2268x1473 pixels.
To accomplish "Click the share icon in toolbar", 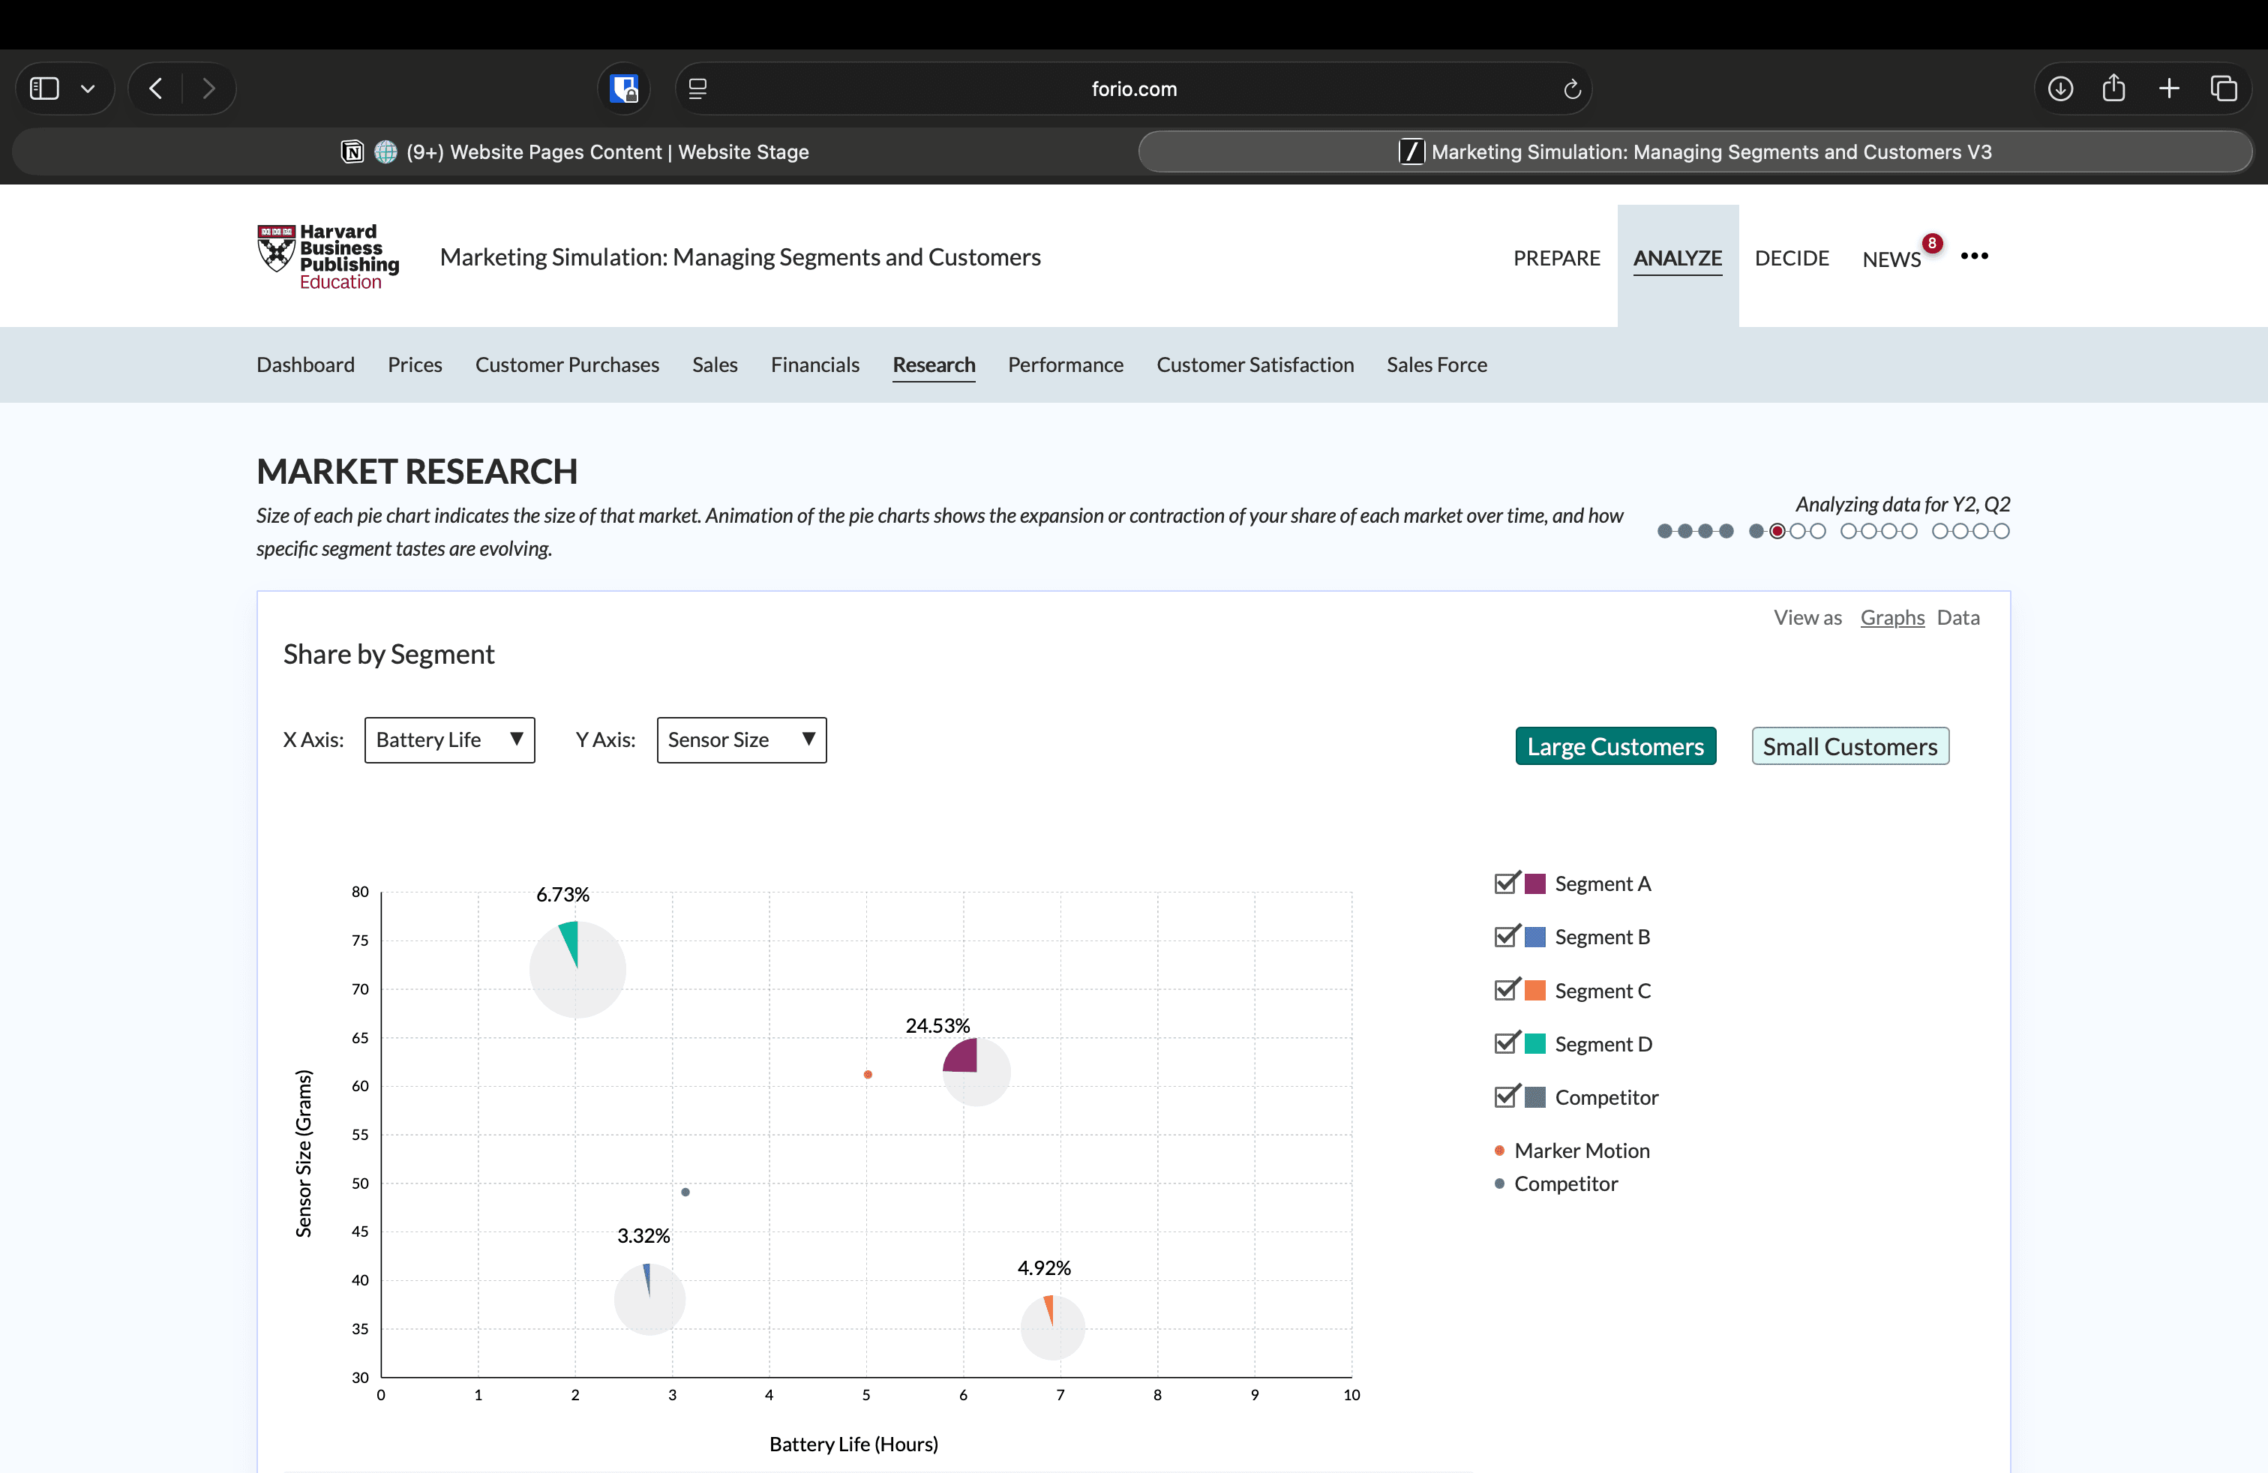I will [x=2113, y=88].
